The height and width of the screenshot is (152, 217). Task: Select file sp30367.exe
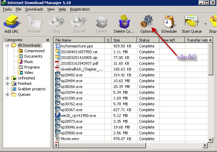pos(72,110)
